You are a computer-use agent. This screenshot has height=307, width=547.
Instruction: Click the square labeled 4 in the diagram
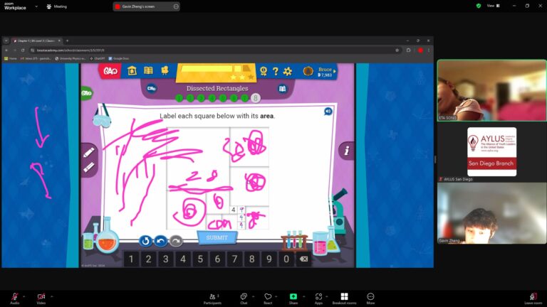[234, 210]
